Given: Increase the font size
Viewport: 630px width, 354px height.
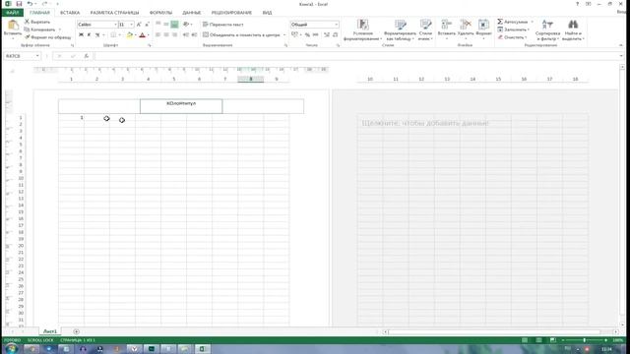Looking at the screenshot, I should pos(139,25).
